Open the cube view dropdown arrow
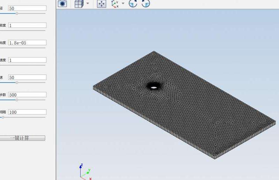Screen dimensions: 279x180 pos(87,4)
